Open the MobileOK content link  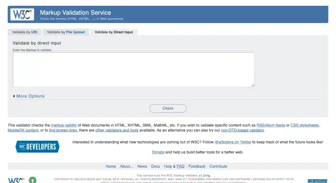coord(23,130)
